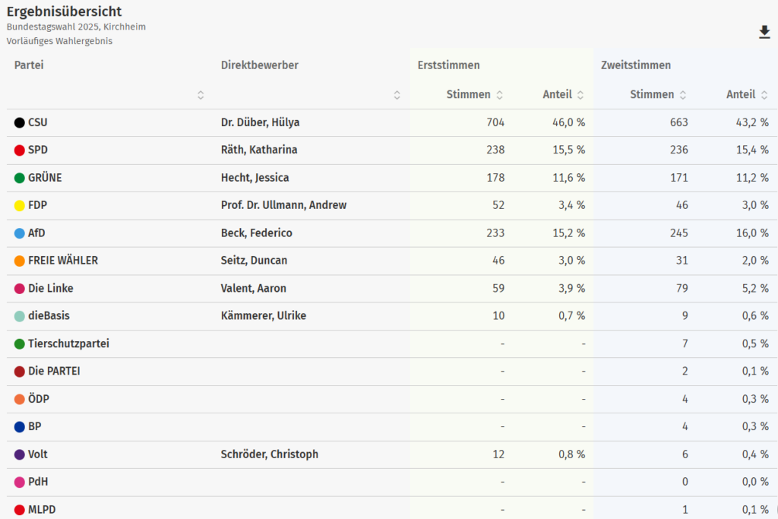The image size is (778, 519).
Task: Sort Zweitstimmen Anteil column
Action: tap(764, 95)
